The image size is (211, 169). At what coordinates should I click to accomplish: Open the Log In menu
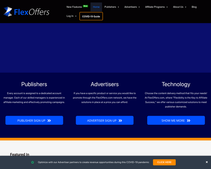tap(70, 16)
